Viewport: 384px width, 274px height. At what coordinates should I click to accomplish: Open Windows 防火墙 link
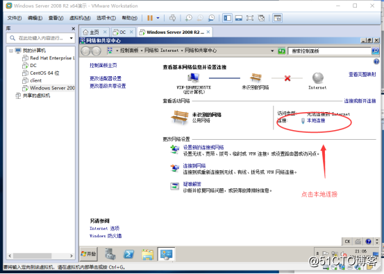click(x=106, y=236)
